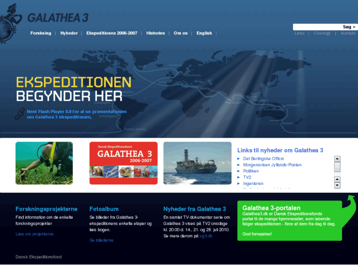Screen dimensions: 358x268
Task: Open the Nyheder menu item
Action: click(69, 33)
